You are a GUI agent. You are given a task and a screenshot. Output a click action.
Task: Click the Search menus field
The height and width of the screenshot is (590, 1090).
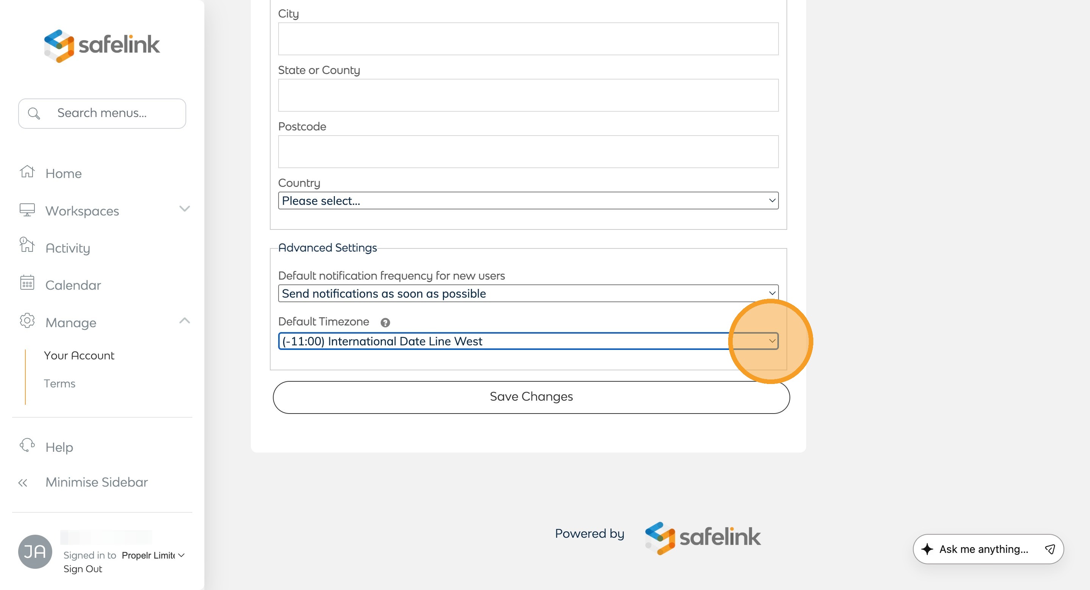[x=102, y=113]
